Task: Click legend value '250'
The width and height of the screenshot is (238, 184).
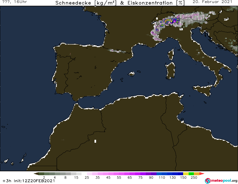Action: click(x=194, y=177)
